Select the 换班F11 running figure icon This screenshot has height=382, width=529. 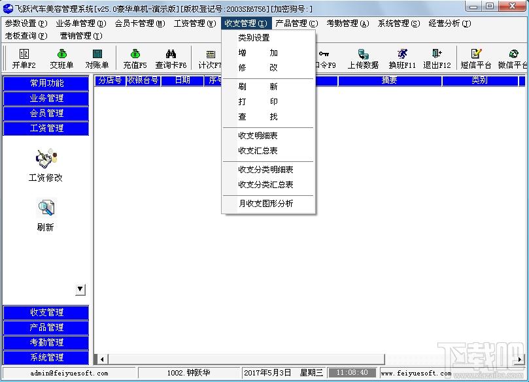pyautogui.click(x=402, y=54)
